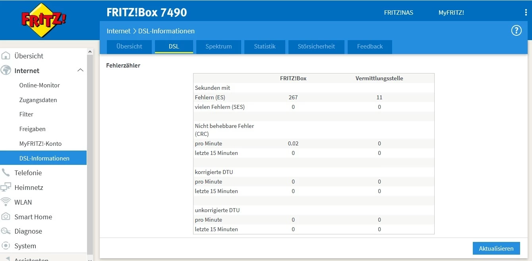Click the Telefonie phone icon
532x261 pixels.
click(6, 173)
